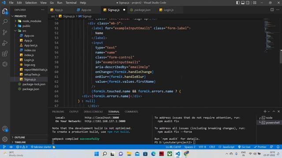Open the COMMENTS panel tab
The height and width of the screenshot is (158, 282).
pos(131,111)
